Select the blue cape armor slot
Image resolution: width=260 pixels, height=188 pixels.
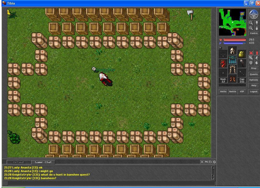tap(233, 60)
